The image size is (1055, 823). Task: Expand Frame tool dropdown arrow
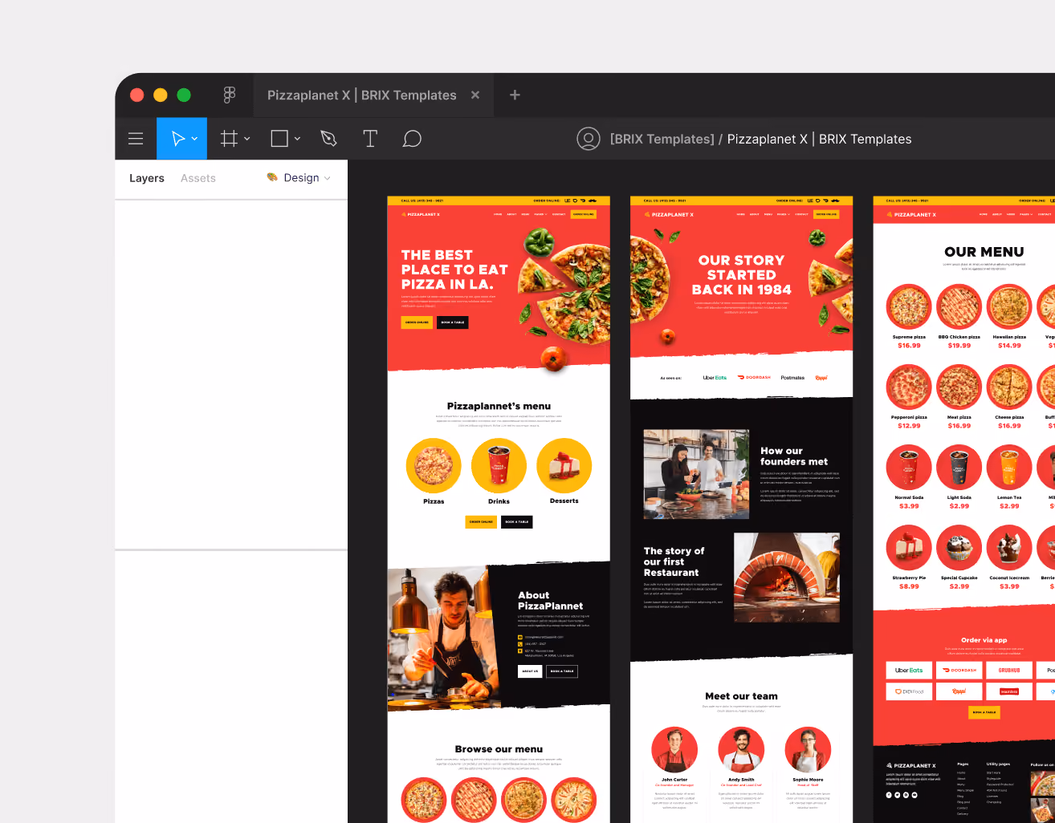247,139
